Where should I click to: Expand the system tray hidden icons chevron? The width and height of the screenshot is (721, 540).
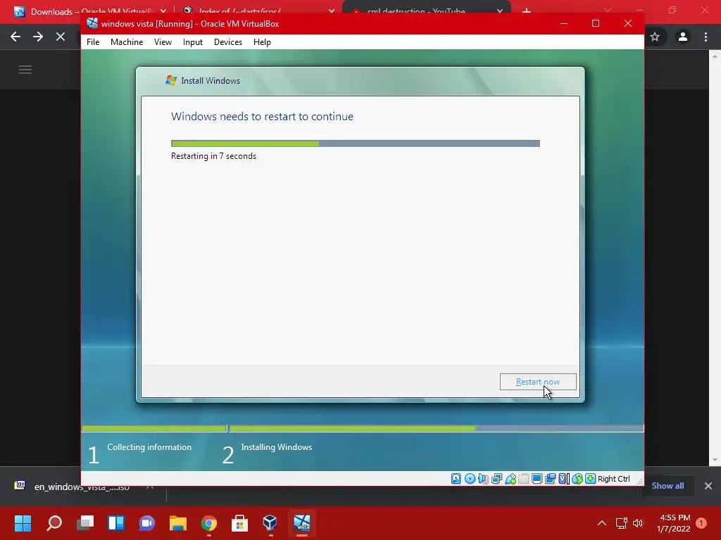click(x=601, y=523)
